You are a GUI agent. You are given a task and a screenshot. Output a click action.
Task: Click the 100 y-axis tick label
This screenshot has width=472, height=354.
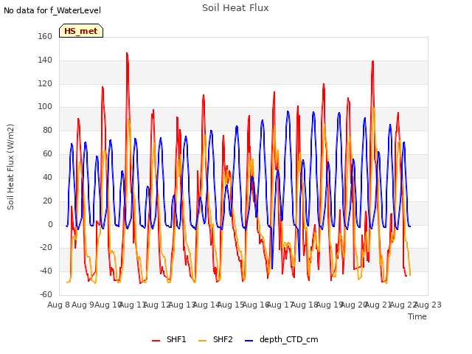coord(45,106)
